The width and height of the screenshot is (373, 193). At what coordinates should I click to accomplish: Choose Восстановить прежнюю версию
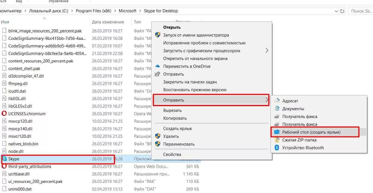[x=195, y=90]
